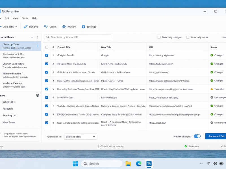Uncheck the Google - Search row checkbox
This screenshot has width=226, height=169.
tap(47, 55)
